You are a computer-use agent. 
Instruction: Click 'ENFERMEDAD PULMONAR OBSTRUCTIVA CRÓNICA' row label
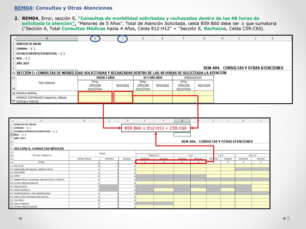(x=39, y=180)
